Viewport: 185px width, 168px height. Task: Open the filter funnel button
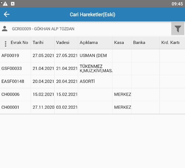click(178, 29)
